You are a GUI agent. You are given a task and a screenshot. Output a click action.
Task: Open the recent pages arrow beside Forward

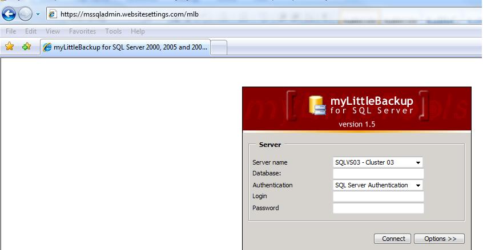(x=38, y=14)
